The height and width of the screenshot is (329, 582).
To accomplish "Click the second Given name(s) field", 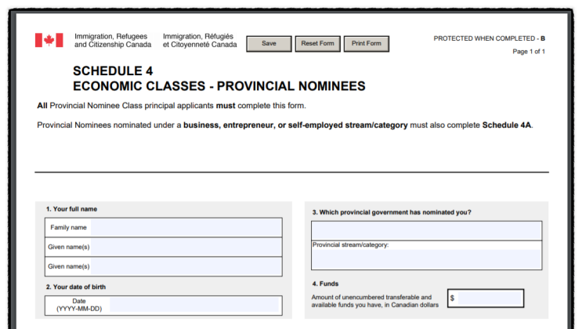I will point(186,266).
